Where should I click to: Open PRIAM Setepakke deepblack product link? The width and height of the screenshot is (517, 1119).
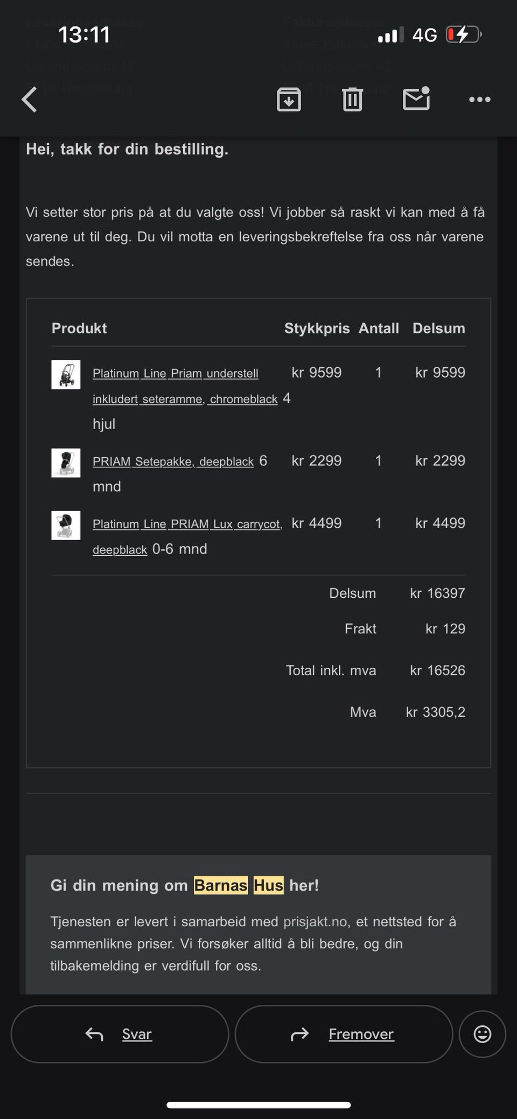pyautogui.click(x=173, y=462)
